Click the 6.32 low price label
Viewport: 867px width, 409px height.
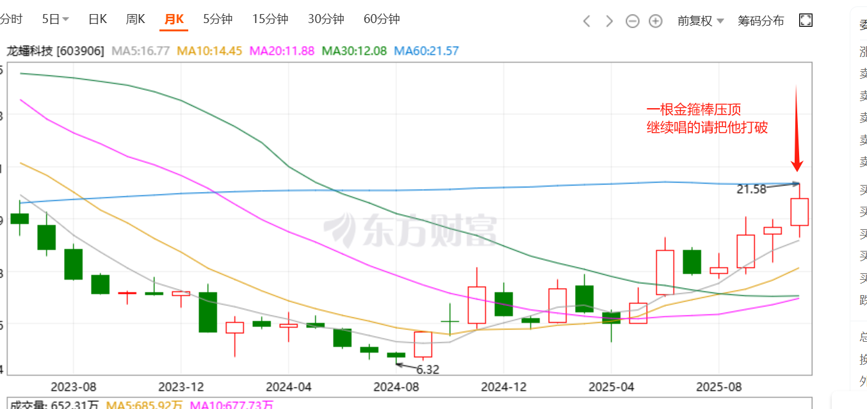428,369
